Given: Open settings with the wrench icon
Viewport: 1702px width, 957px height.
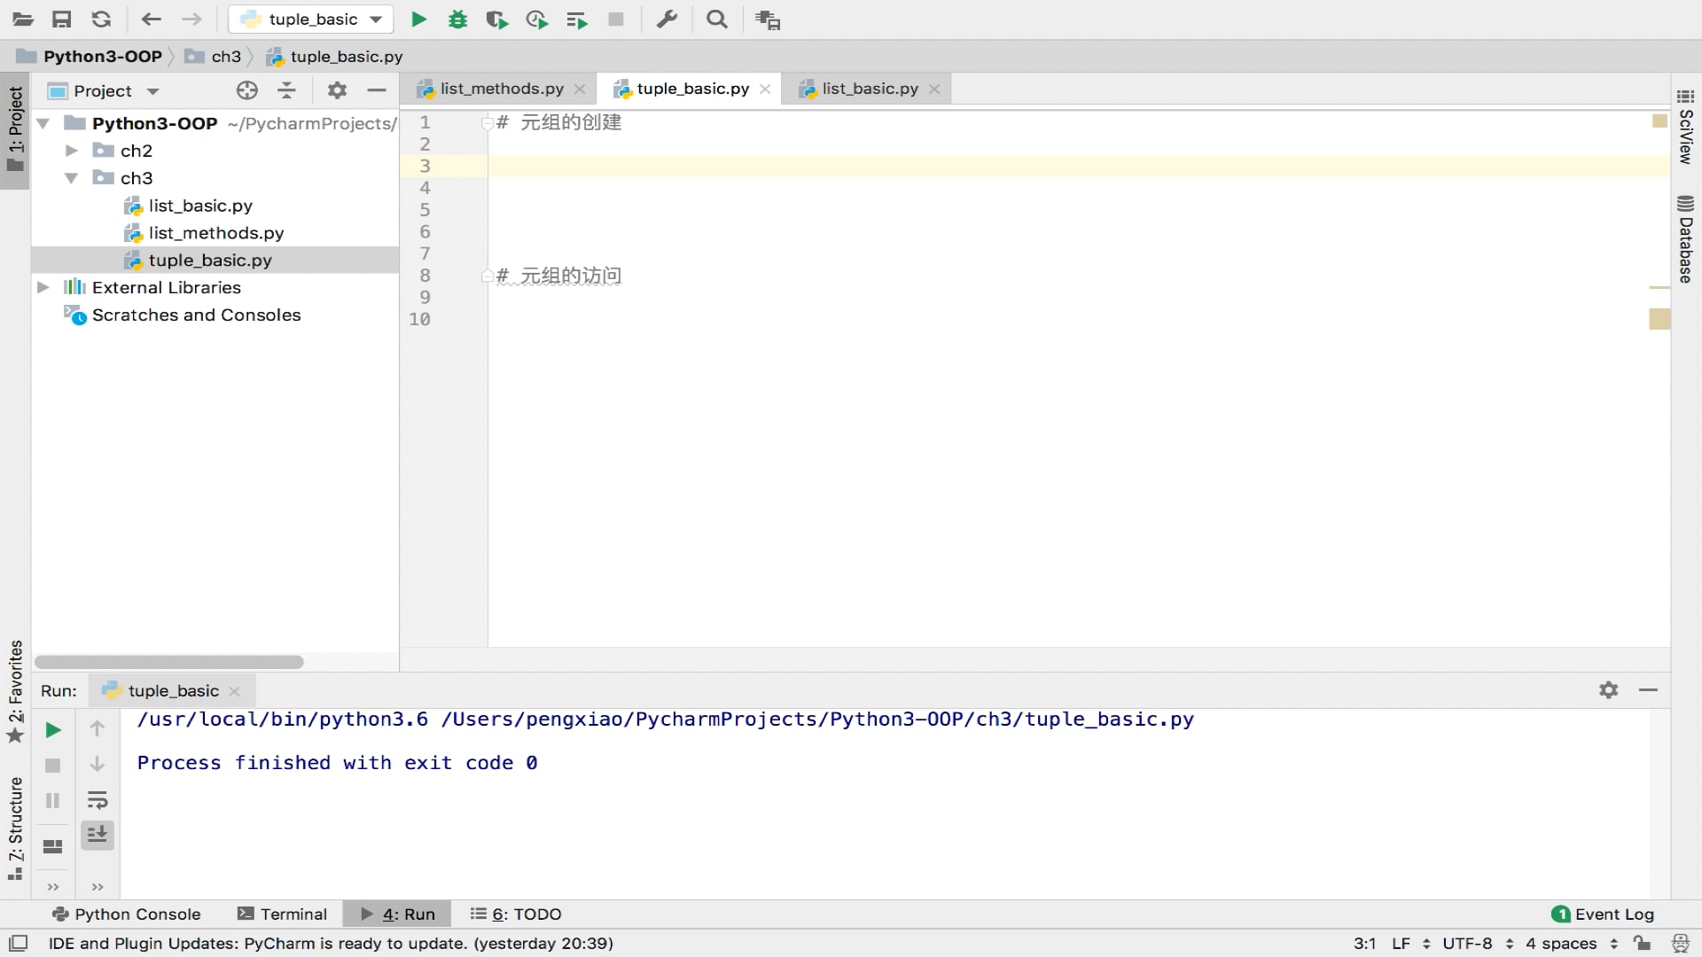Looking at the screenshot, I should (x=667, y=19).
